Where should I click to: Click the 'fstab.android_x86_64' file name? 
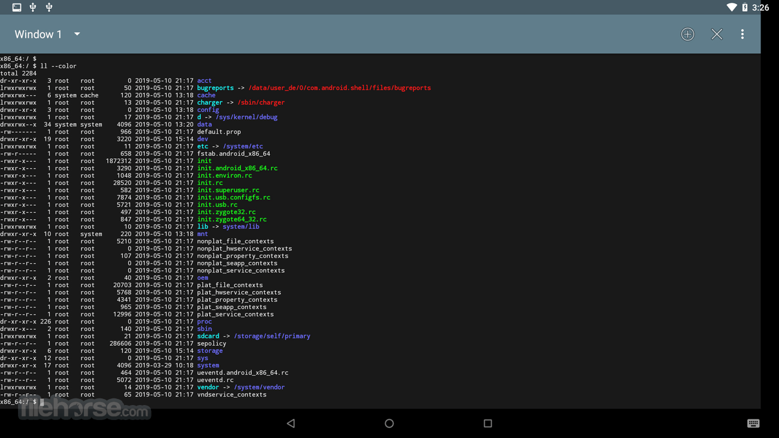(x=234, y=153)
